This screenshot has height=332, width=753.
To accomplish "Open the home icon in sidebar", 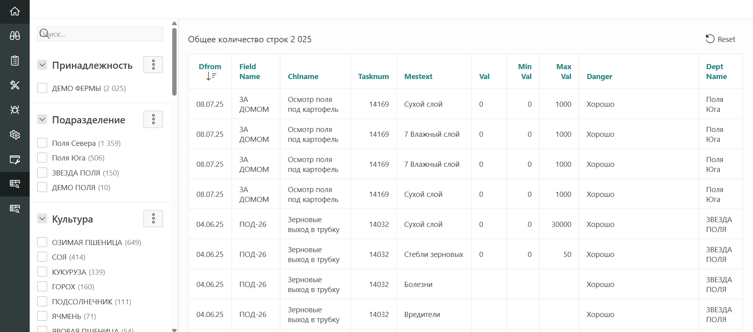I will (15, 11).
